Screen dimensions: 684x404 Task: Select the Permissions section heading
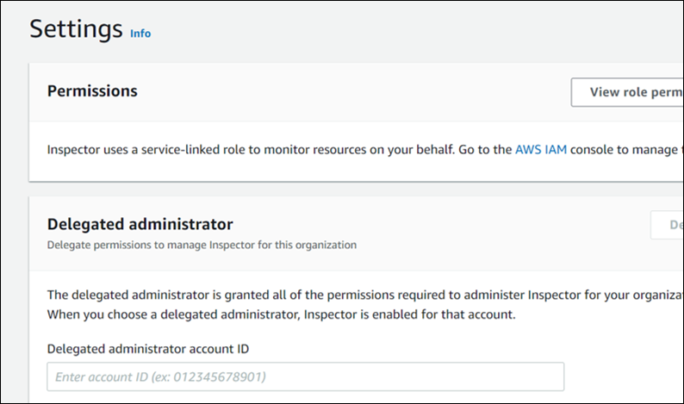(92, 90)
